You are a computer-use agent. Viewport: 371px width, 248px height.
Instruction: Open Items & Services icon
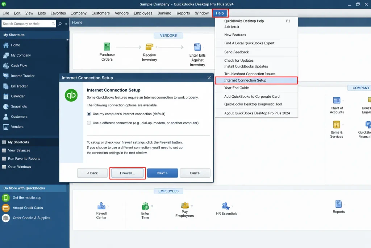point(337,125)
